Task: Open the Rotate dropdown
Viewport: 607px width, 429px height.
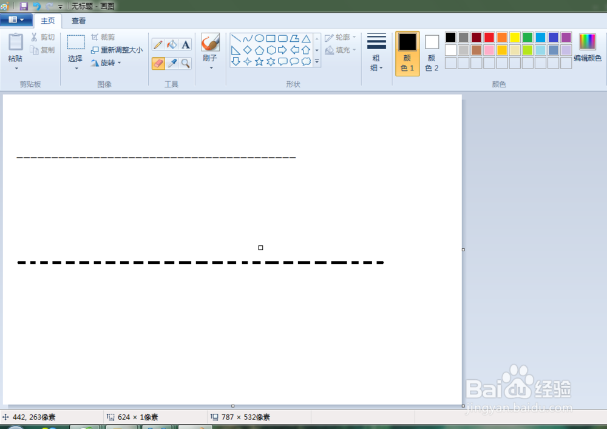Action: (106, 62)
